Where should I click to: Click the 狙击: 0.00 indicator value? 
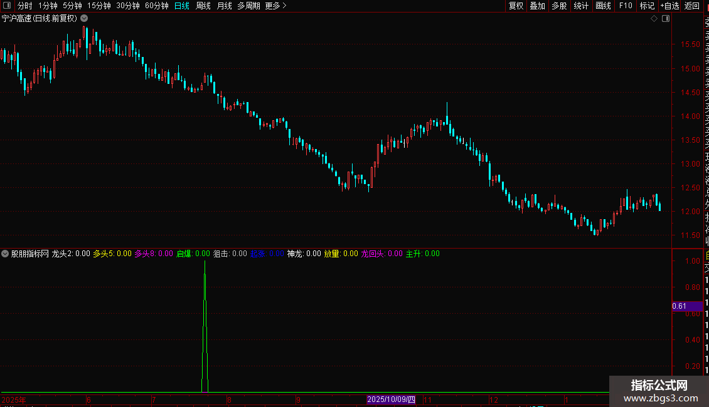point(230,254)
